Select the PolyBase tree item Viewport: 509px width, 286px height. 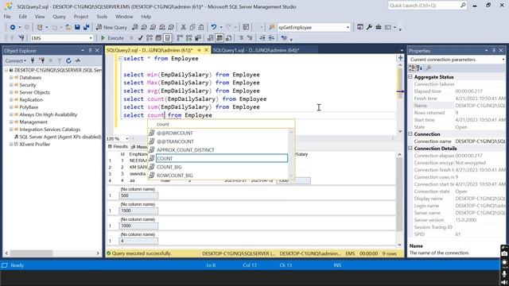click(x=29, y=107)
